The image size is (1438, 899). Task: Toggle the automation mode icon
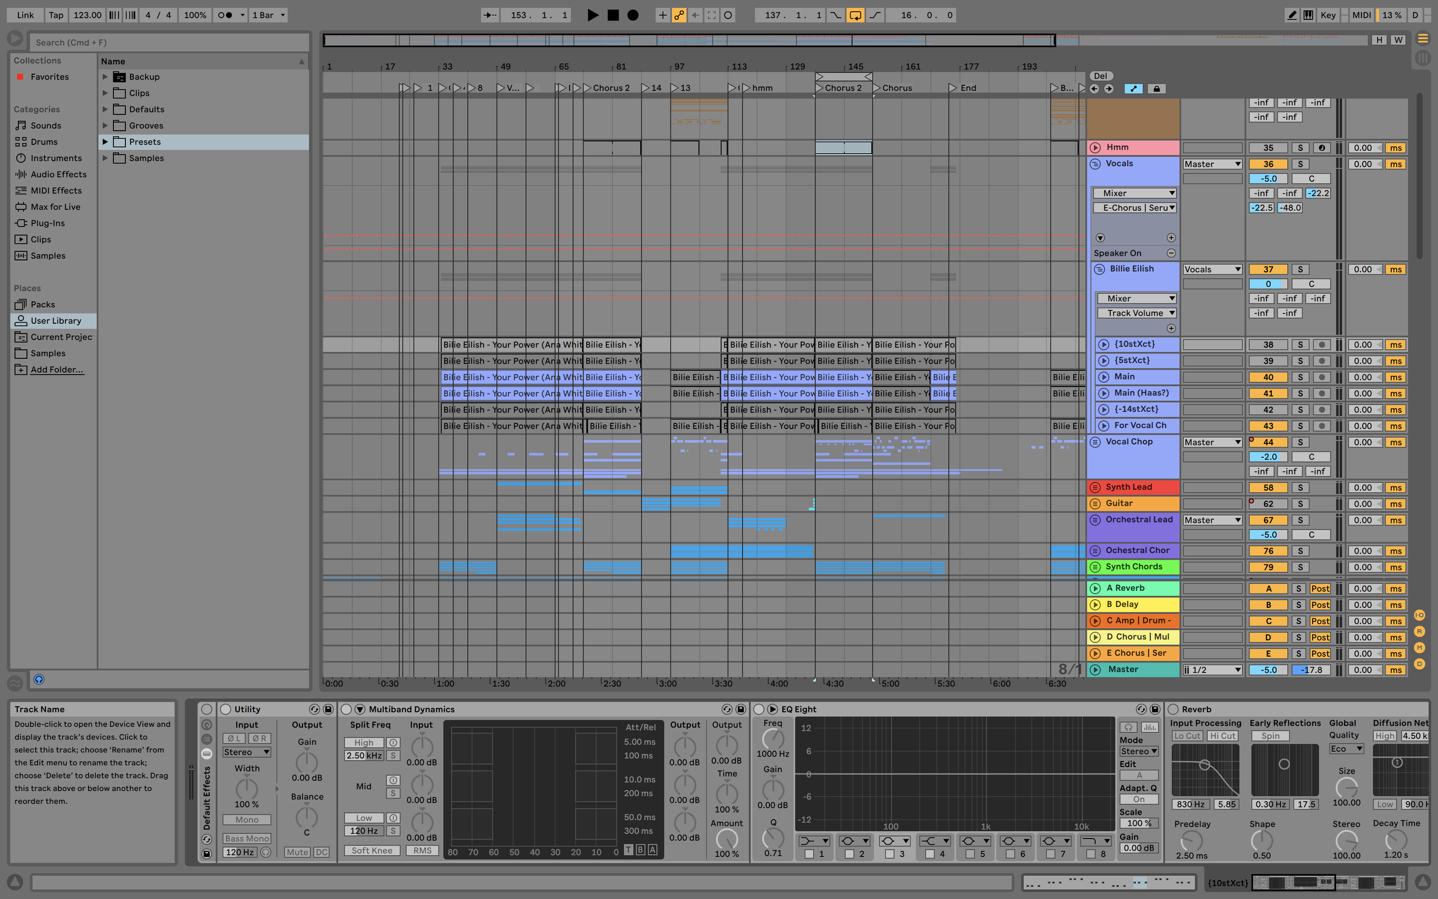click(1133, 89)
